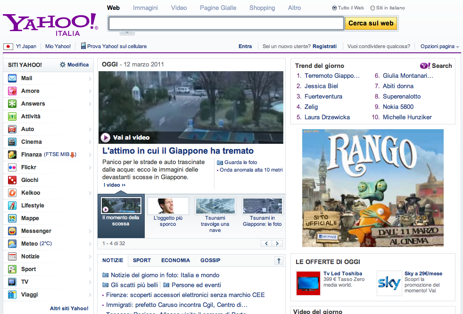Open the Answers asterisk icon
The height and width of the screenshot is (314, 463).
coord(12,104)
